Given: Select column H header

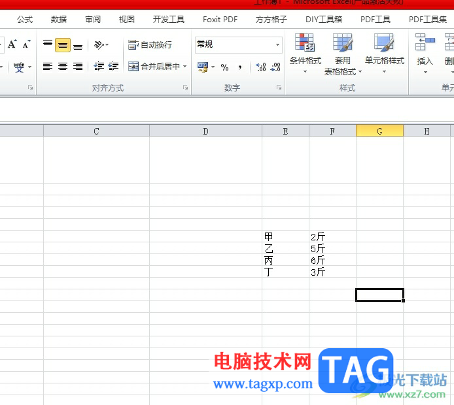Looking at the screenshot, I should coord(427,131).
